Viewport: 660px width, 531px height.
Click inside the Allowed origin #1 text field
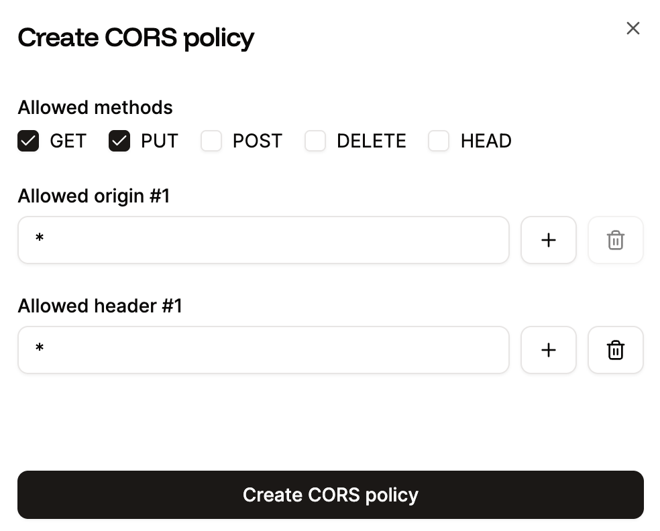pos(263,240)
